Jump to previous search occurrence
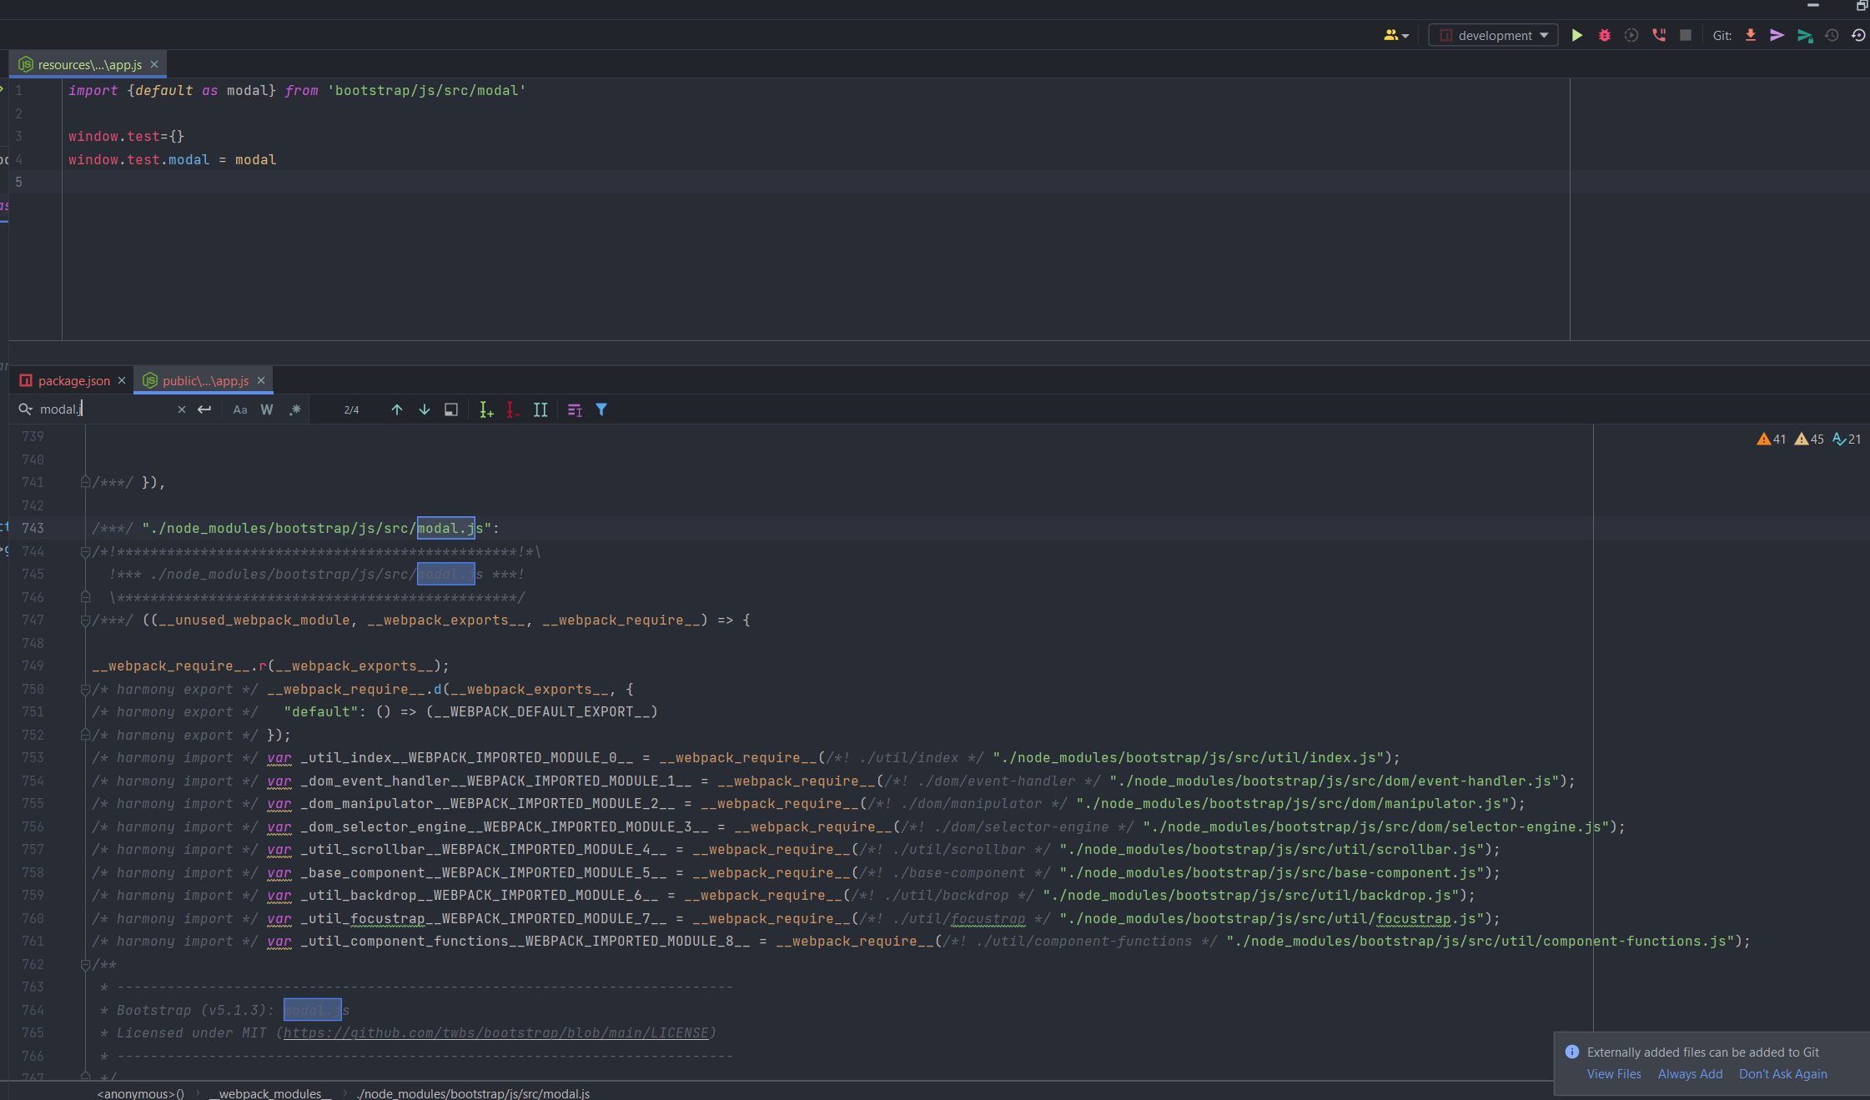Image resolution: width=1870 pixels, height=1100 pixels. 397,409
